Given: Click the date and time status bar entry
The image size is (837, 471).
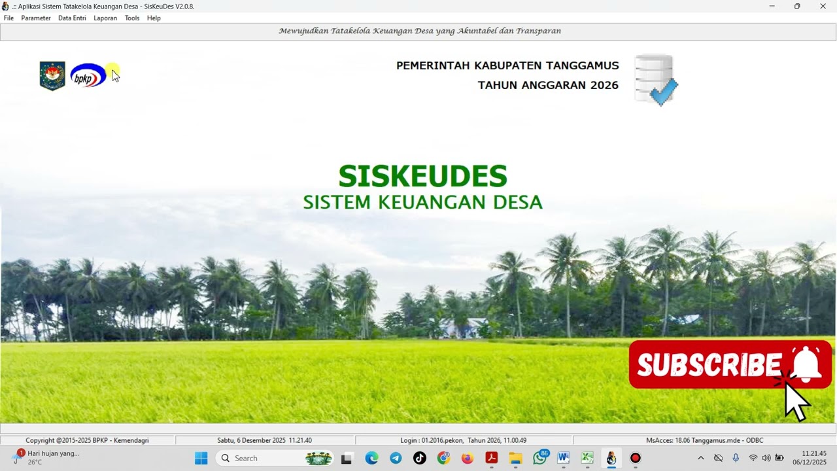Looking at the screenshot, I should coord(264,440).
